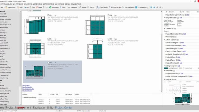Viewport: 199px width, 112px height.
Task: Collapse the Filling Color section
Action: coord(164,66)
